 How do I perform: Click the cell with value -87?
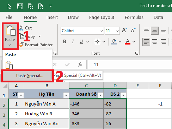point(115,114)
